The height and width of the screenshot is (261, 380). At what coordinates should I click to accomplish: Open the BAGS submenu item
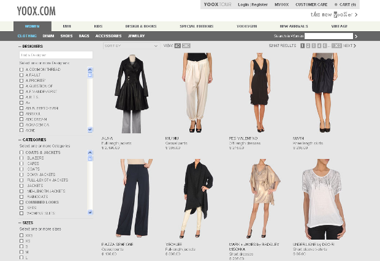[84, 36]
